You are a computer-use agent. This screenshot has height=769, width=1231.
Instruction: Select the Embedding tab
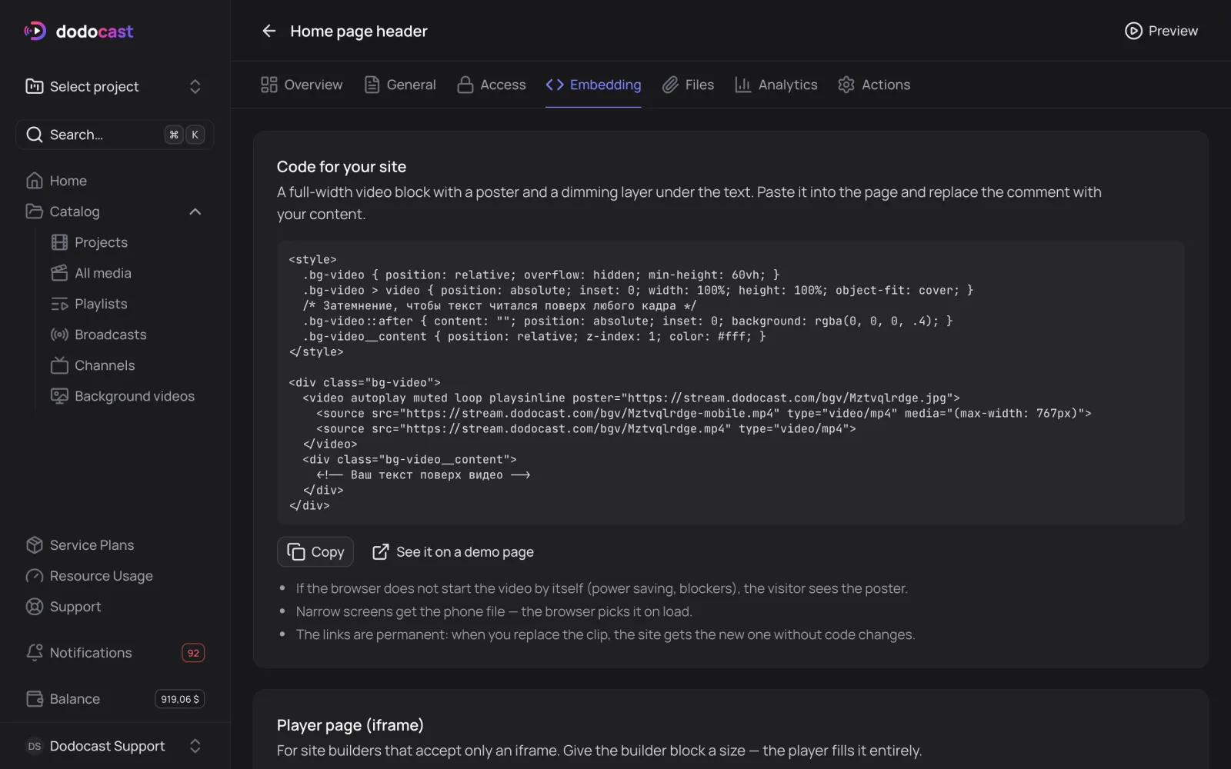[x=593, y=85]
